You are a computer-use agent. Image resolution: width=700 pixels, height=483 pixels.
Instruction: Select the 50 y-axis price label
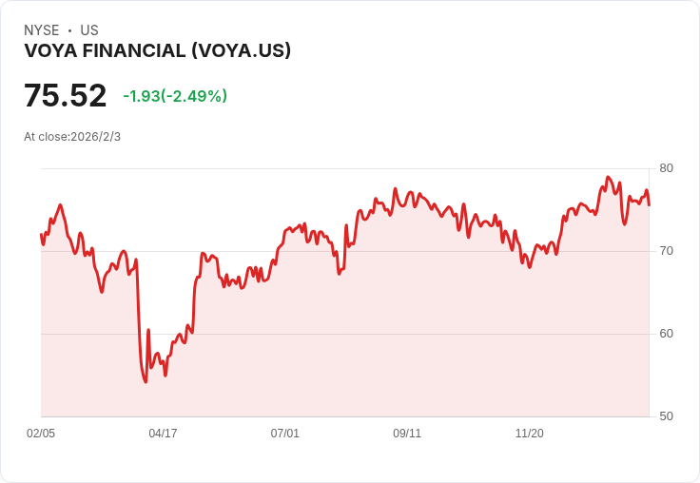point(666,416)
